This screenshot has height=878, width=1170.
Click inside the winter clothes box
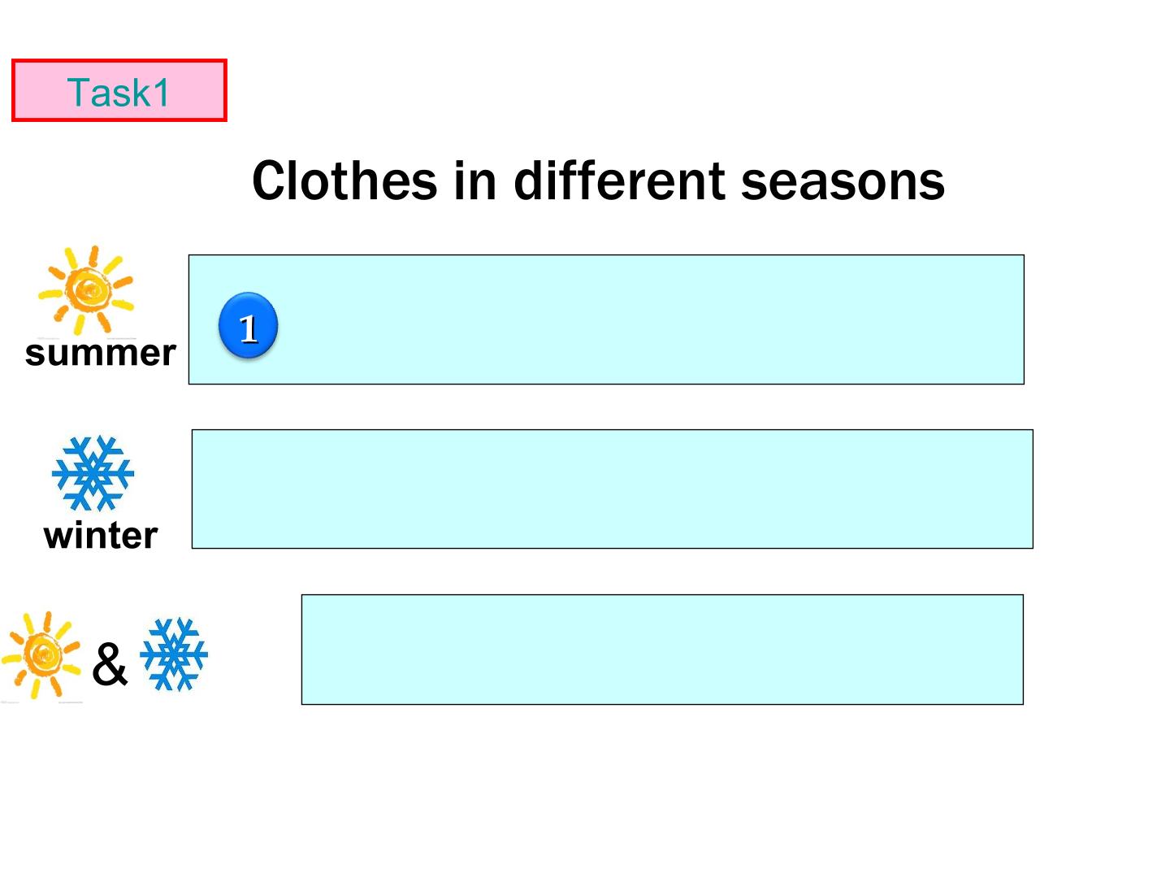[x=613, y=489]
